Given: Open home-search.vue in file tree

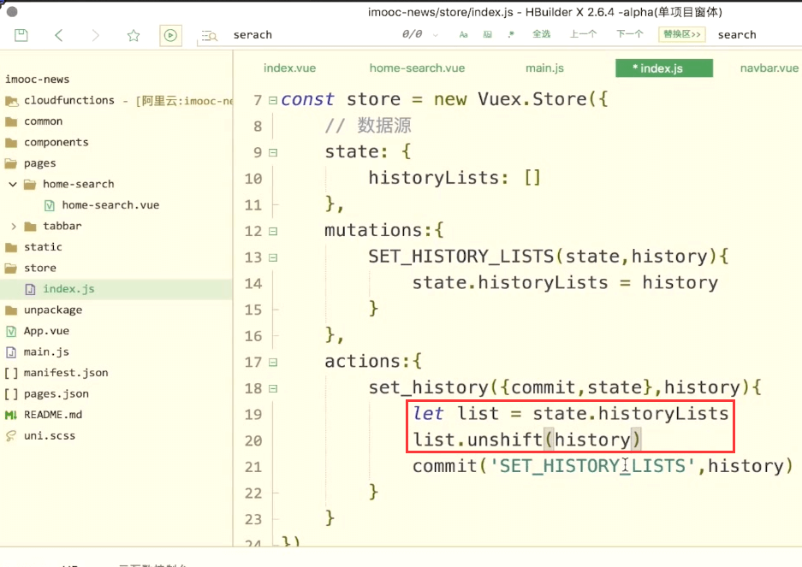Looking at the screenshot, I should pos(110,205).
